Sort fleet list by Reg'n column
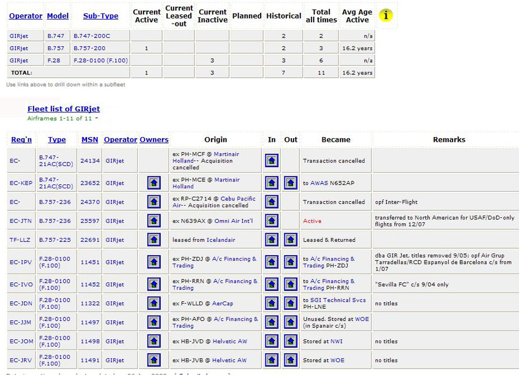 (21, 139)
